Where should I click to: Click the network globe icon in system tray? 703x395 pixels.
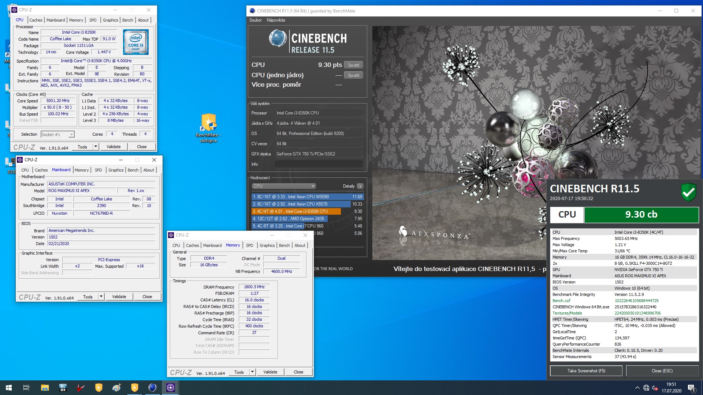click(x=646, y=388)
